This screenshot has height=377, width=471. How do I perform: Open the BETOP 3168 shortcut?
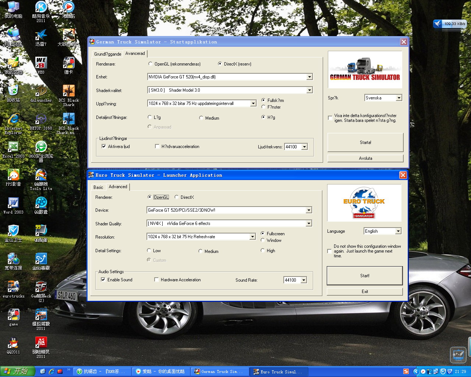[41, 122]
